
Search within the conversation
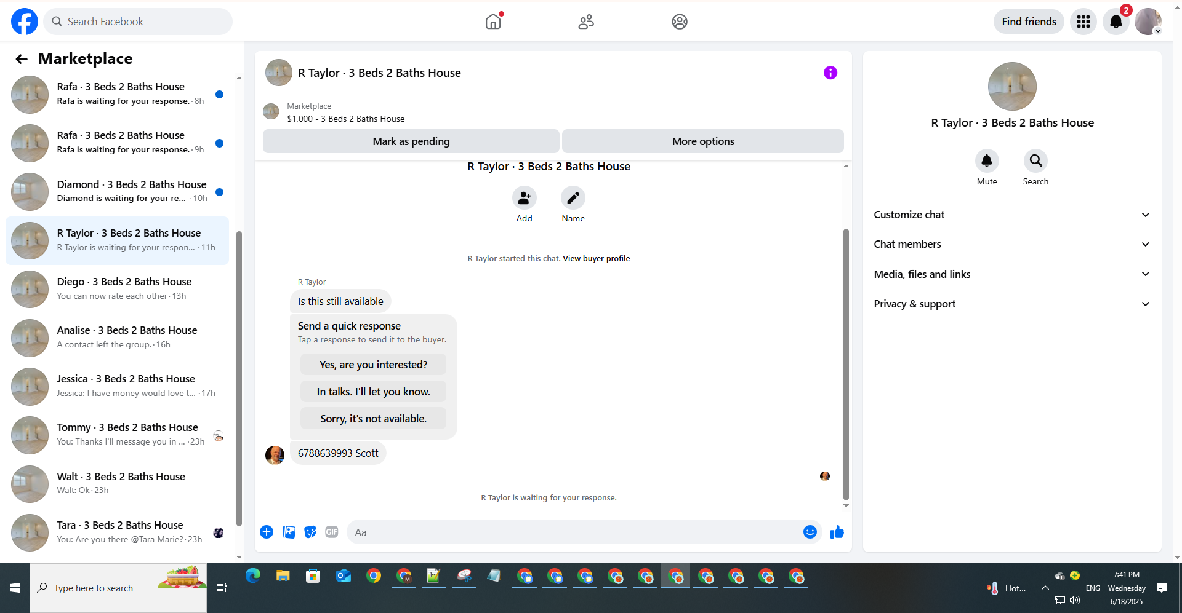point(1036,161)
